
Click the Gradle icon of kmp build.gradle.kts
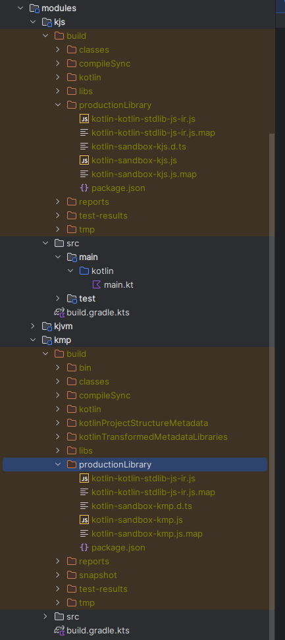[x=59, y=631]
